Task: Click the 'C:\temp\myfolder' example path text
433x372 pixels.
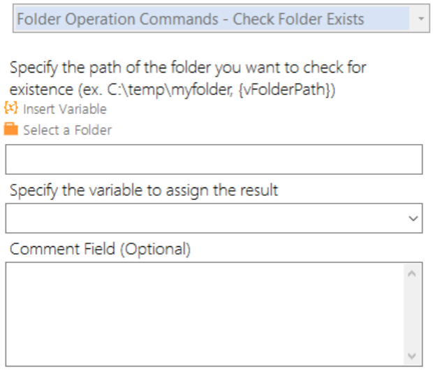Action: (170, 90)
